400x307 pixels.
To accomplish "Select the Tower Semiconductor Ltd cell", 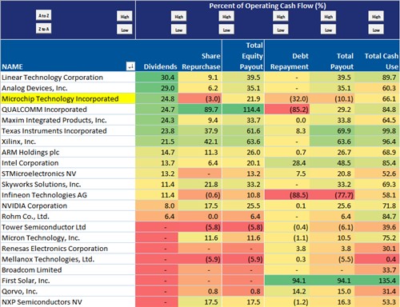I will (x=68, y=227).
